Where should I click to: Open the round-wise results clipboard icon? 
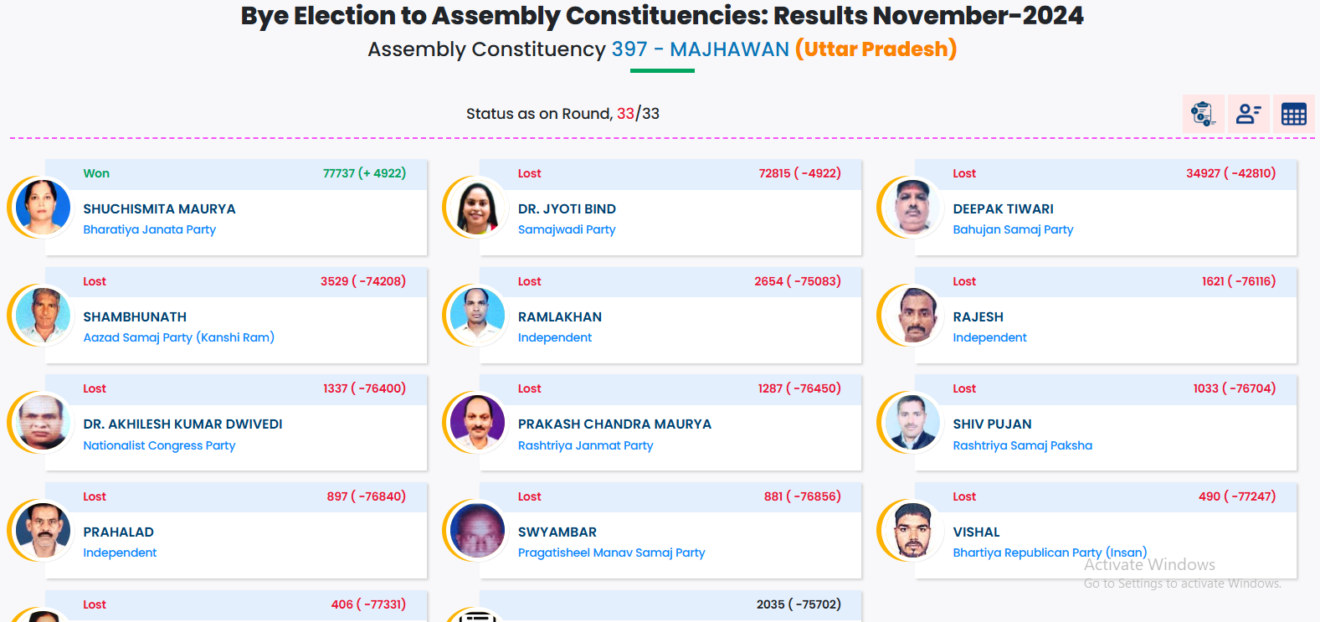coord(1204,114)
